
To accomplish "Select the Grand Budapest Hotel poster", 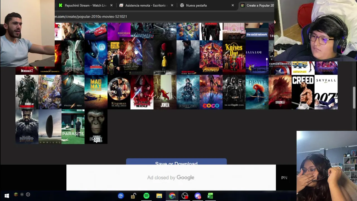I will 234,32.
